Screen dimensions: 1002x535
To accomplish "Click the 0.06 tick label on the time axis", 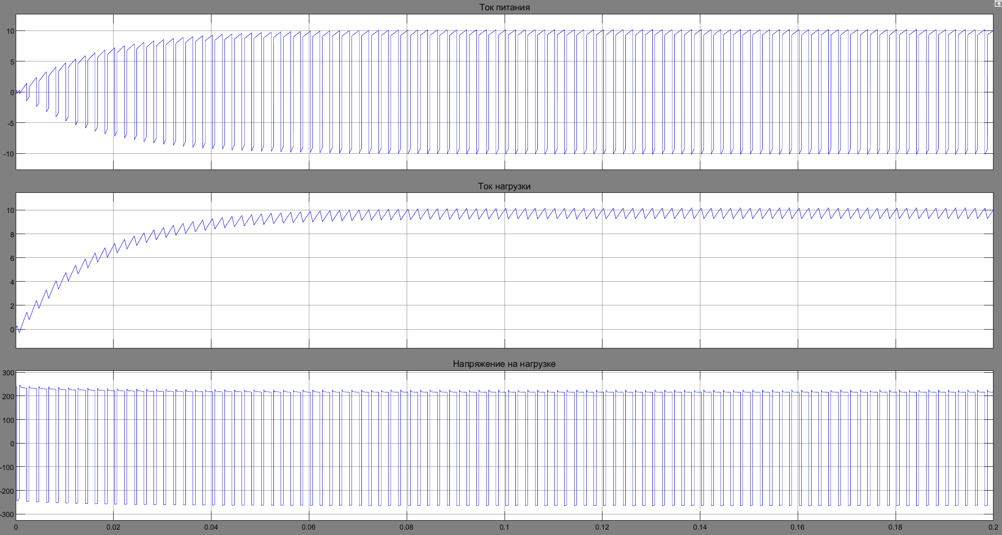I will pos(309,527).
